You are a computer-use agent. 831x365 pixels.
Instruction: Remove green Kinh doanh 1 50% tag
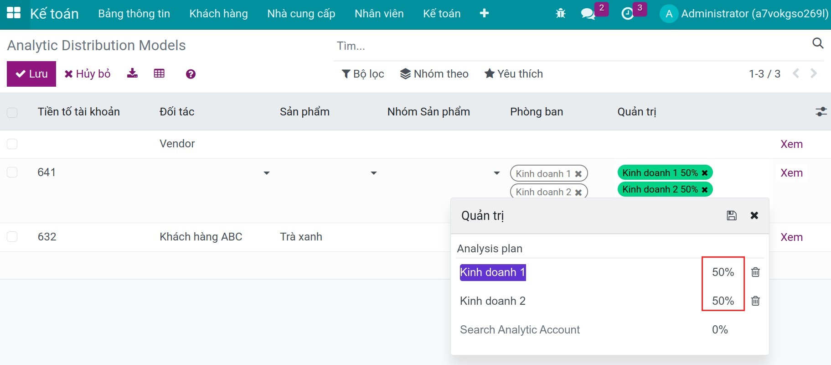click(x=705, y=173)
